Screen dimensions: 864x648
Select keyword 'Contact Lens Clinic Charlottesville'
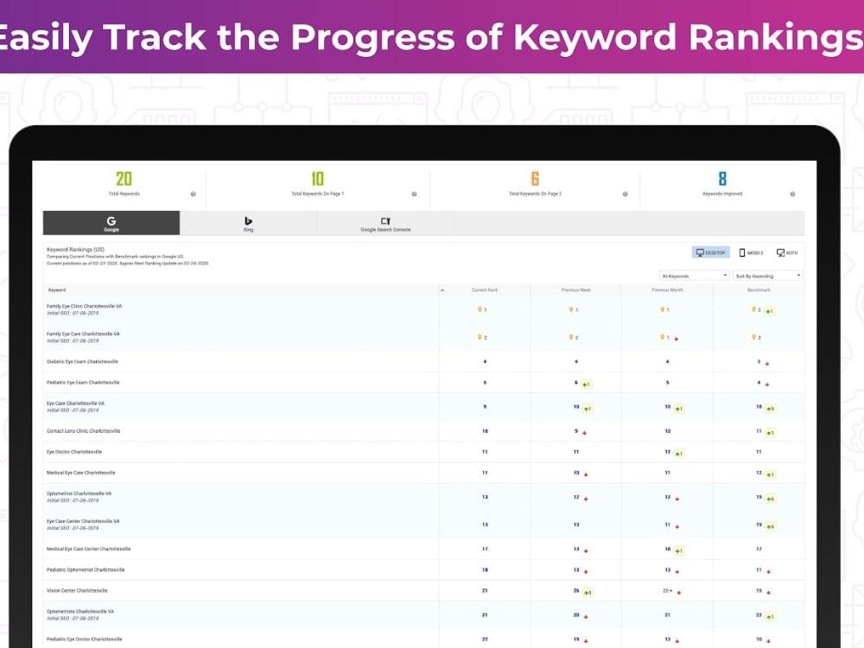point(83,430)
